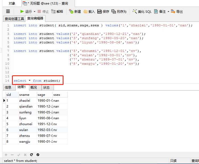Image resolution: width=199 pixels, height=164 pixels.
Task: Switch to the 对象 tab
Action: coord(12,3)
